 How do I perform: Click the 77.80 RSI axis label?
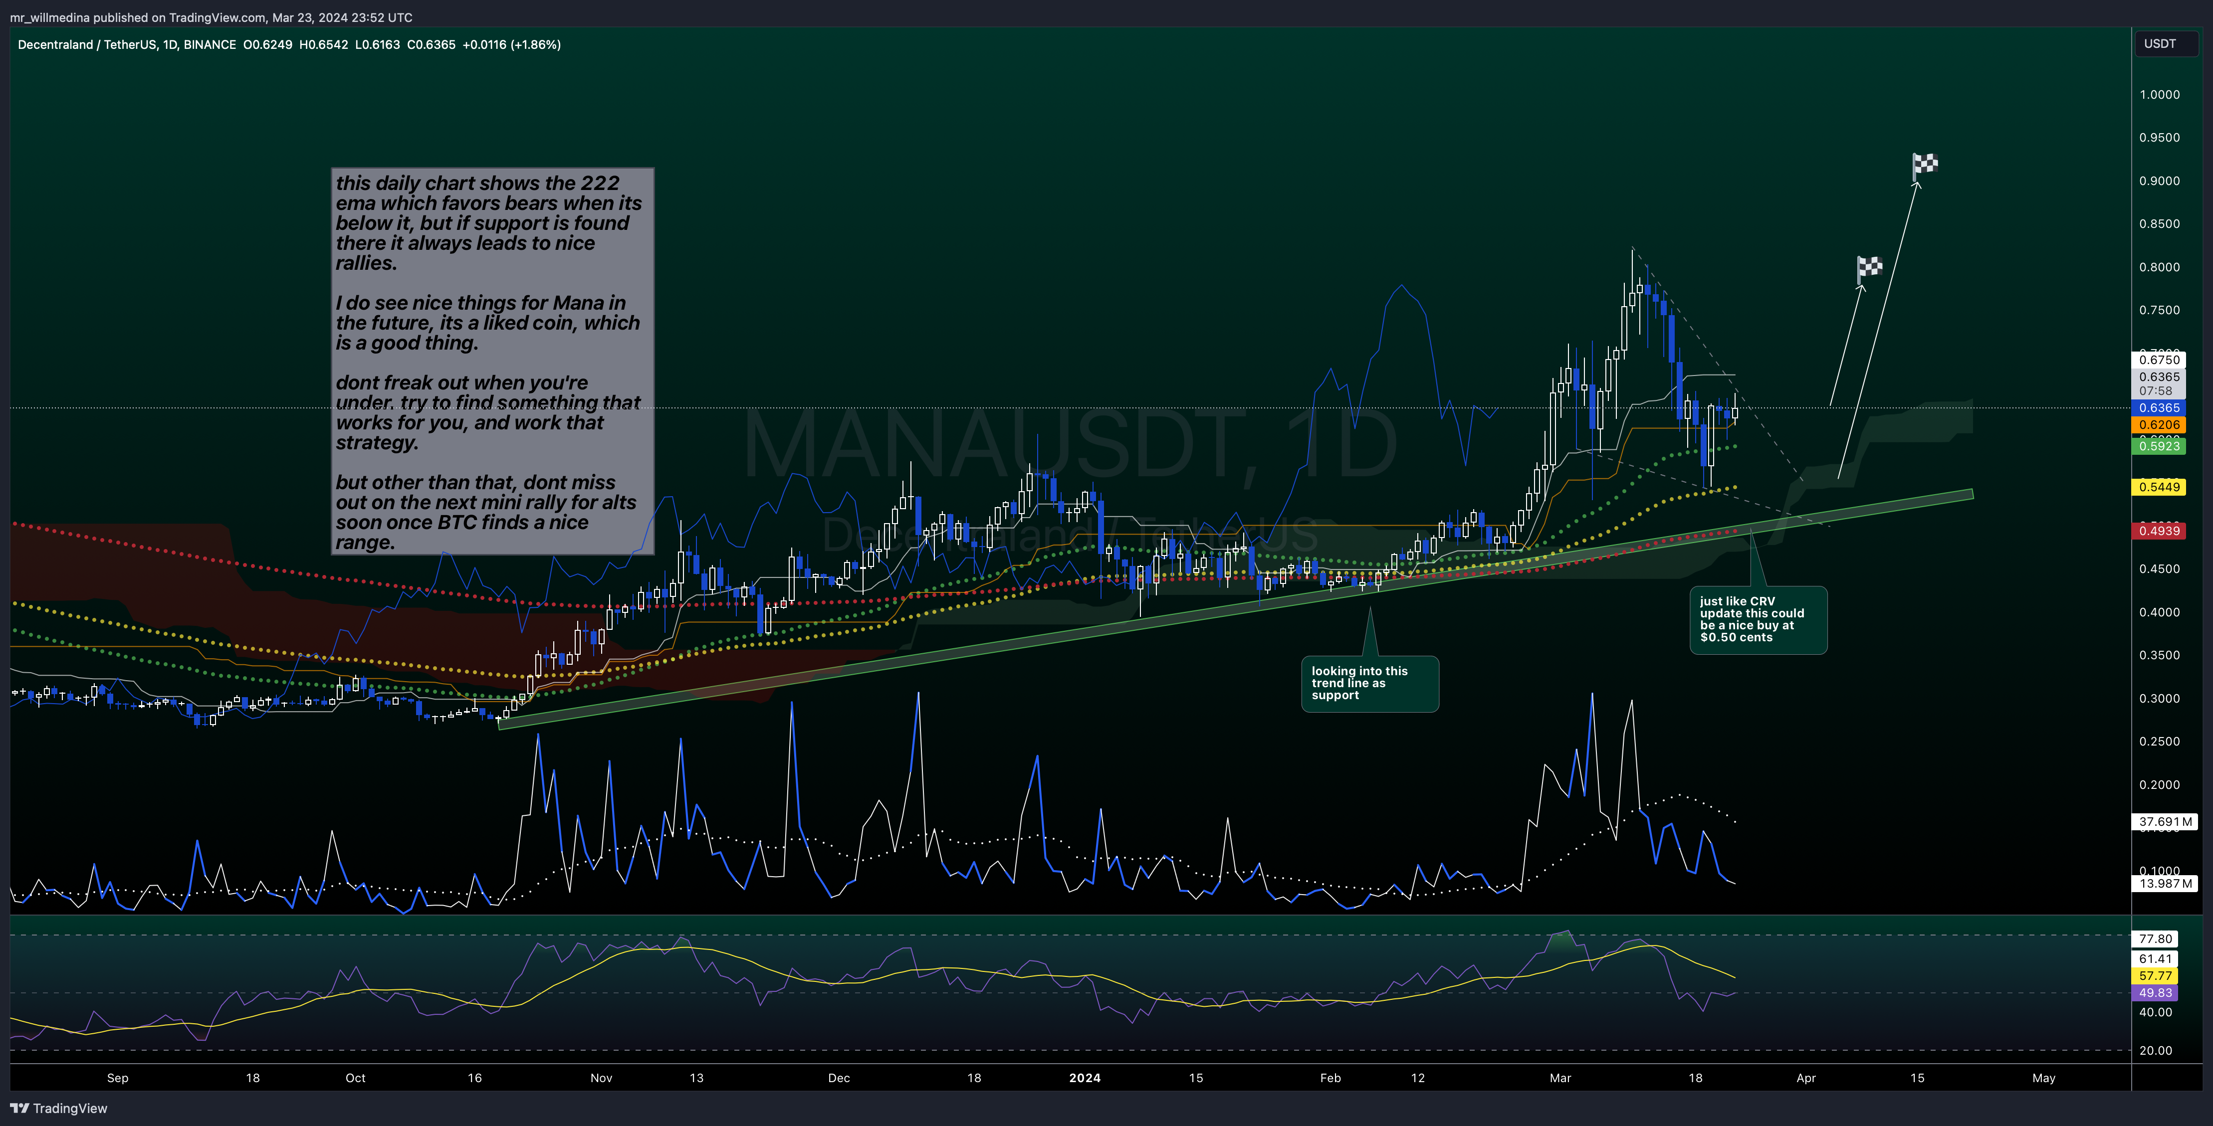2156,939
